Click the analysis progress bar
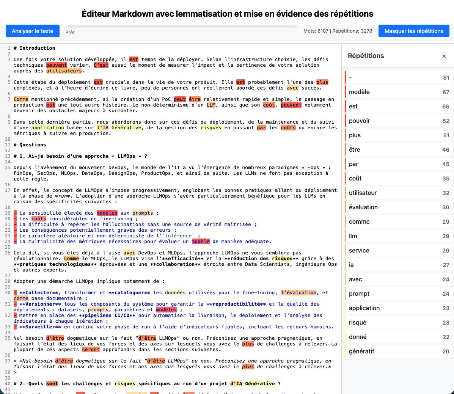The height and width of the screenshot is (394, 454). (x=181, y=27)
